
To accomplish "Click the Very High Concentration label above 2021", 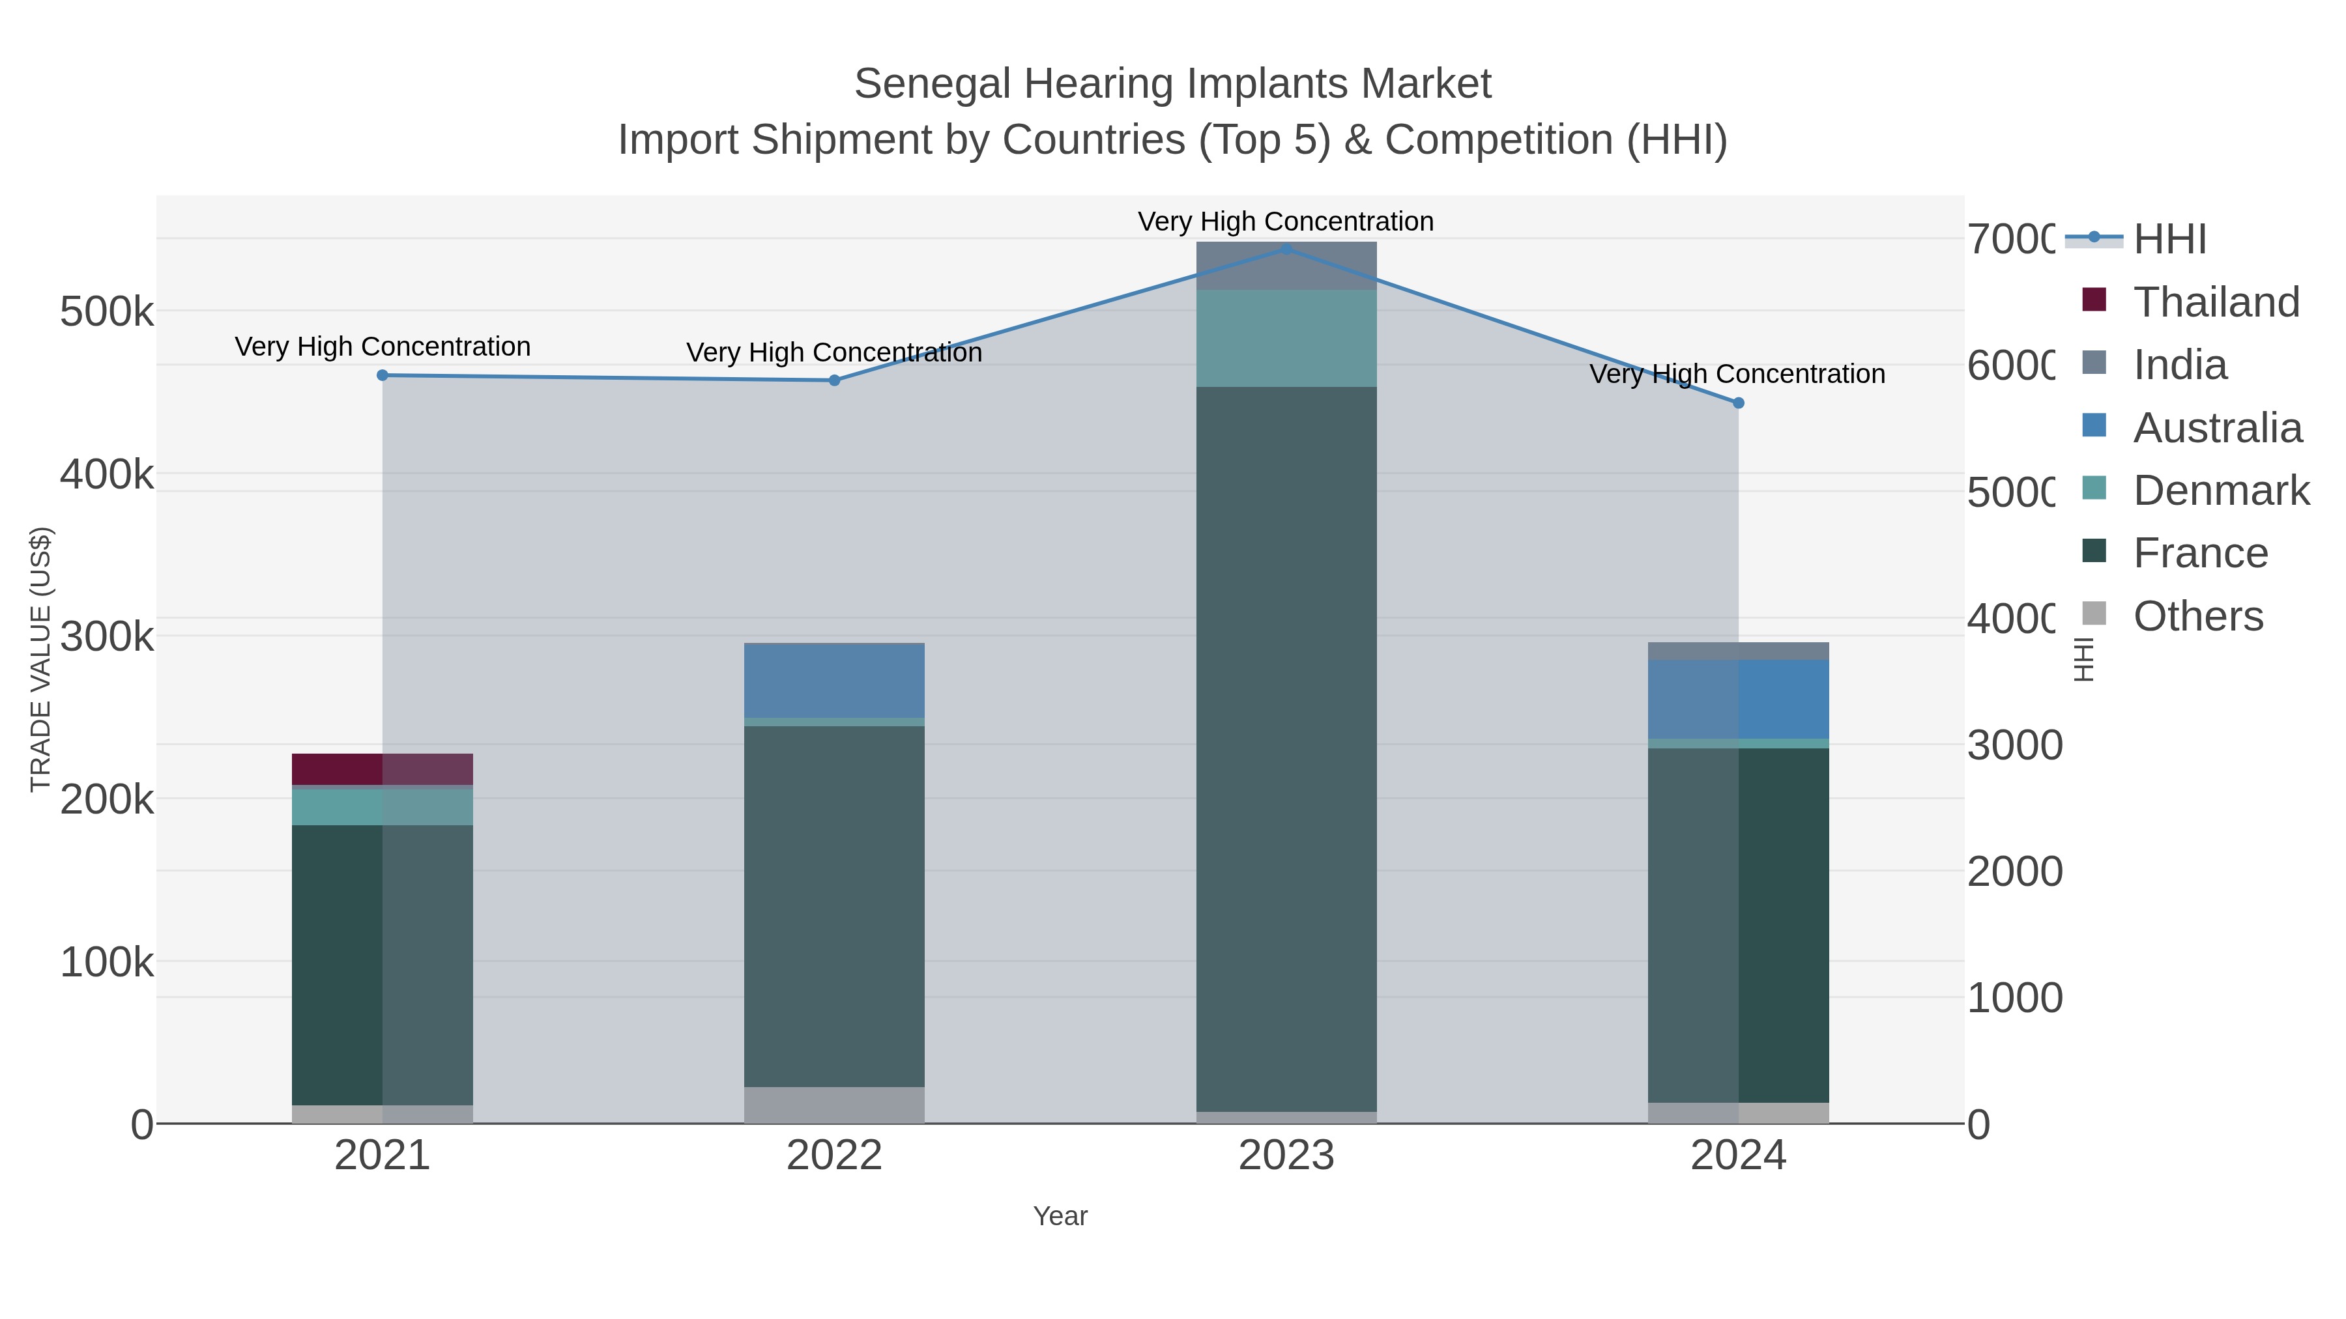I will coord(383,347).
